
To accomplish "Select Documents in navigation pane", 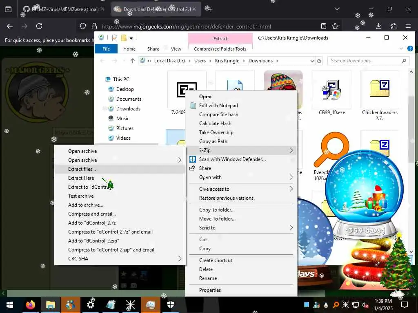I will click(x=129, y=99).
